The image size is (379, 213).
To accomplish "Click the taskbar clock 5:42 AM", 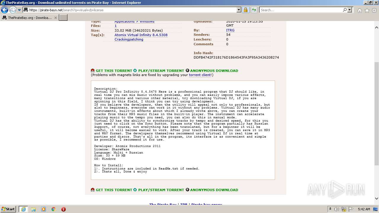I will point(364,209).
